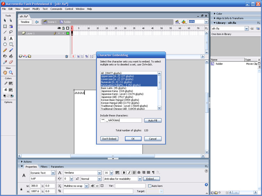
Task: Click the Timeline toggle button
Action: [x=25, y=22]
